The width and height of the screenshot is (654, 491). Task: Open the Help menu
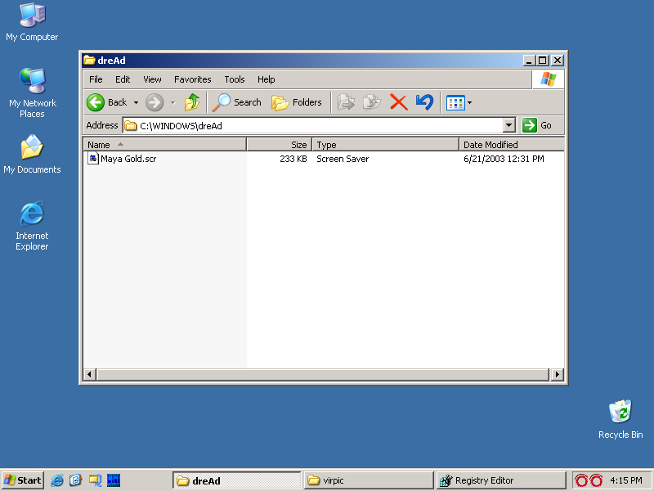(x=267, y=79)
